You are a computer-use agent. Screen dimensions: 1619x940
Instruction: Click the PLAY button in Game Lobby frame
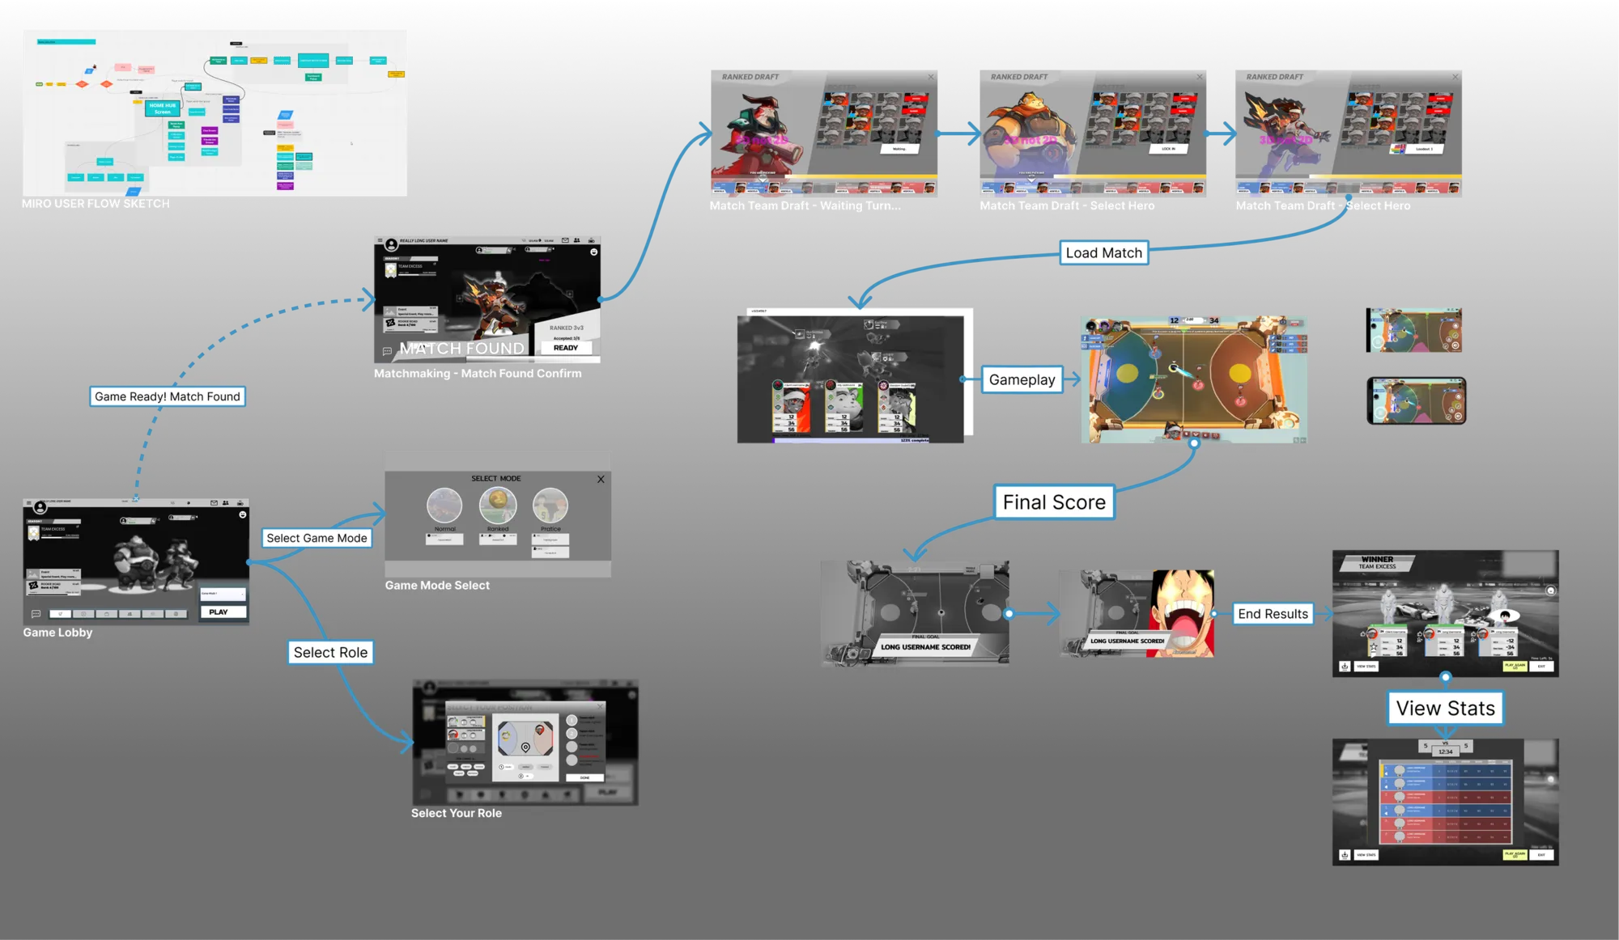[x=223, y=612]
